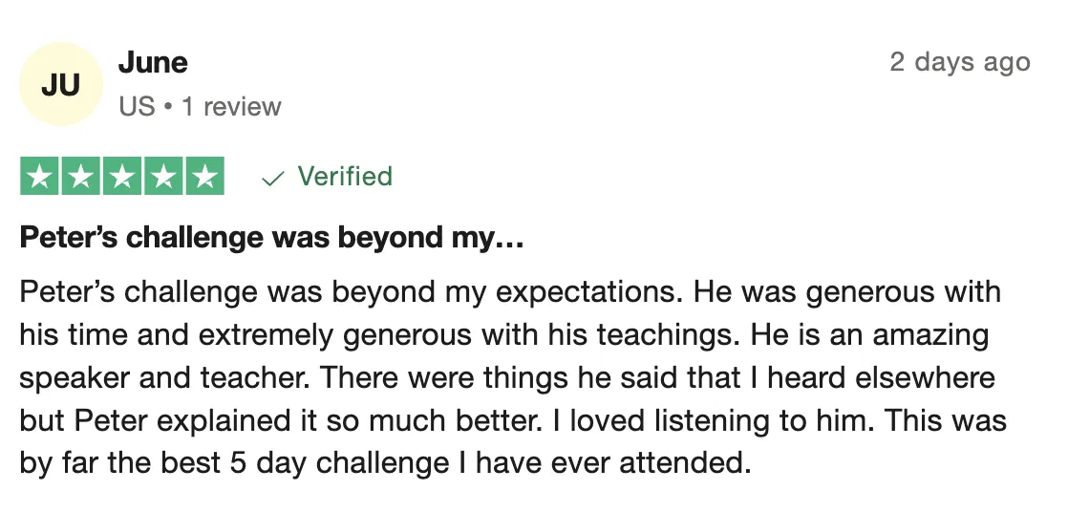The image size is (1068, 512).
Task: Select the fifth star in the rating
Action: click(205, 177)
